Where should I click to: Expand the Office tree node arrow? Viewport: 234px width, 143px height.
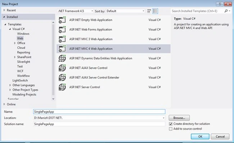tap(15, 43)
